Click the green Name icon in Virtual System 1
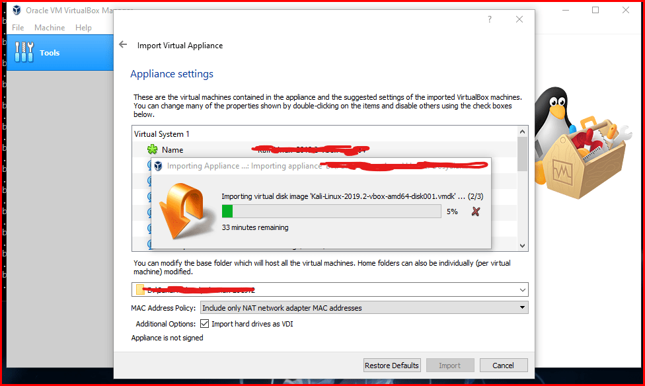Screen dimensions: 645x386 pyautogui.click(x=153, y=149)
